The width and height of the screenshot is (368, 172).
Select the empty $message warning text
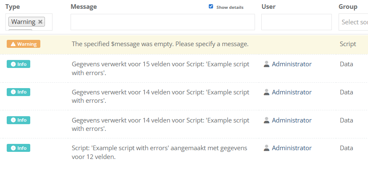160,44
